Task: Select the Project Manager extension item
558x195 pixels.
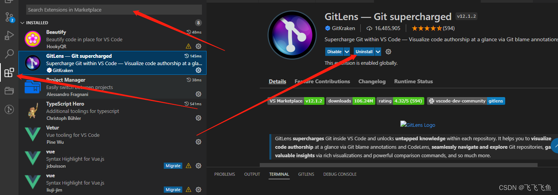Action: [x=113, y=87]
